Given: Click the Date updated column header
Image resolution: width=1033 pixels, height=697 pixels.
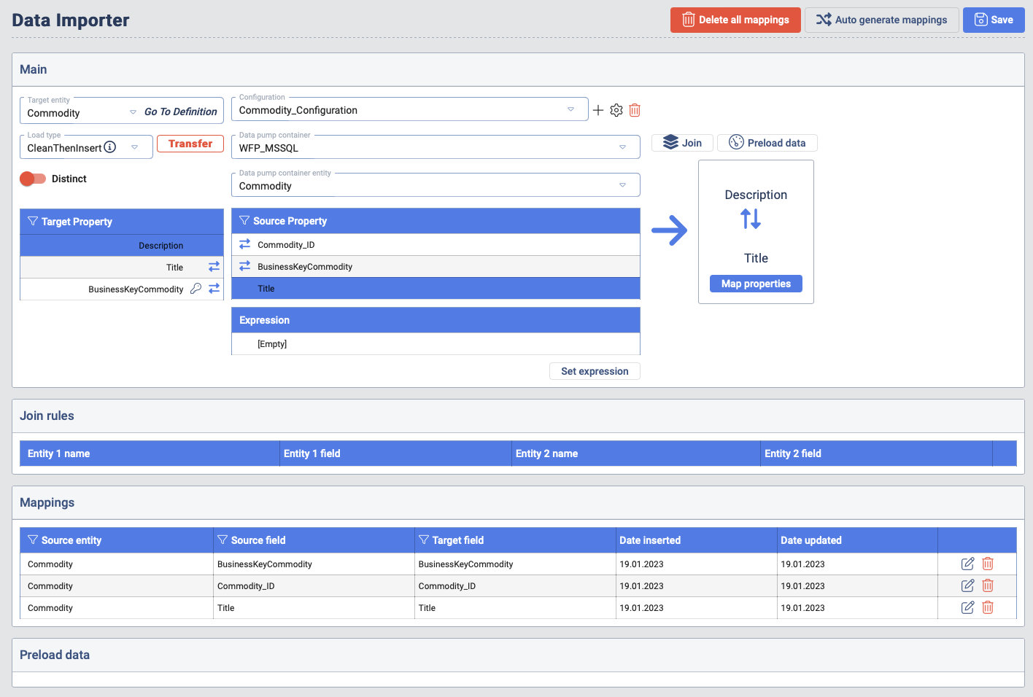Looking at the screenshot, I should pyautogui.click(x=857, y=540).
